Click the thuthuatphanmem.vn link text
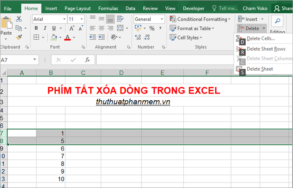The width and height of the screenshot is (293, 188). point(133,102)
